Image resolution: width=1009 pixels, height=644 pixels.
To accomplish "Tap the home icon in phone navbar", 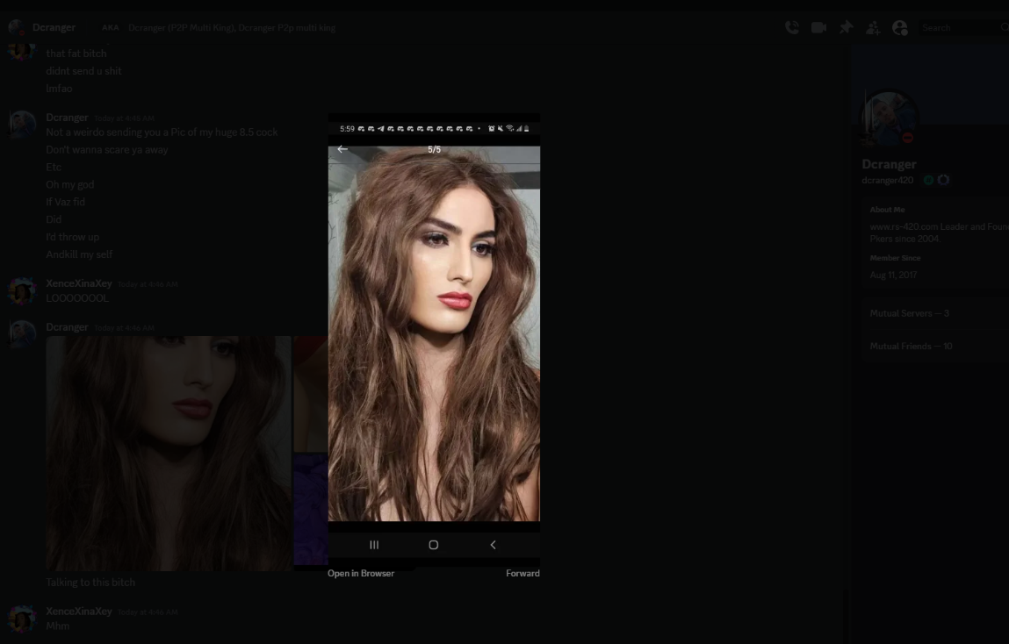I will pyautogui.click(x=433, y=544).
